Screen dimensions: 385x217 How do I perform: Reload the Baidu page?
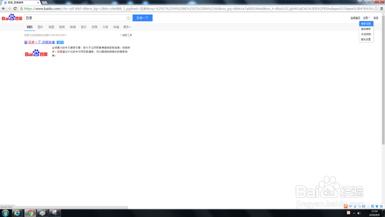(15, 8)
